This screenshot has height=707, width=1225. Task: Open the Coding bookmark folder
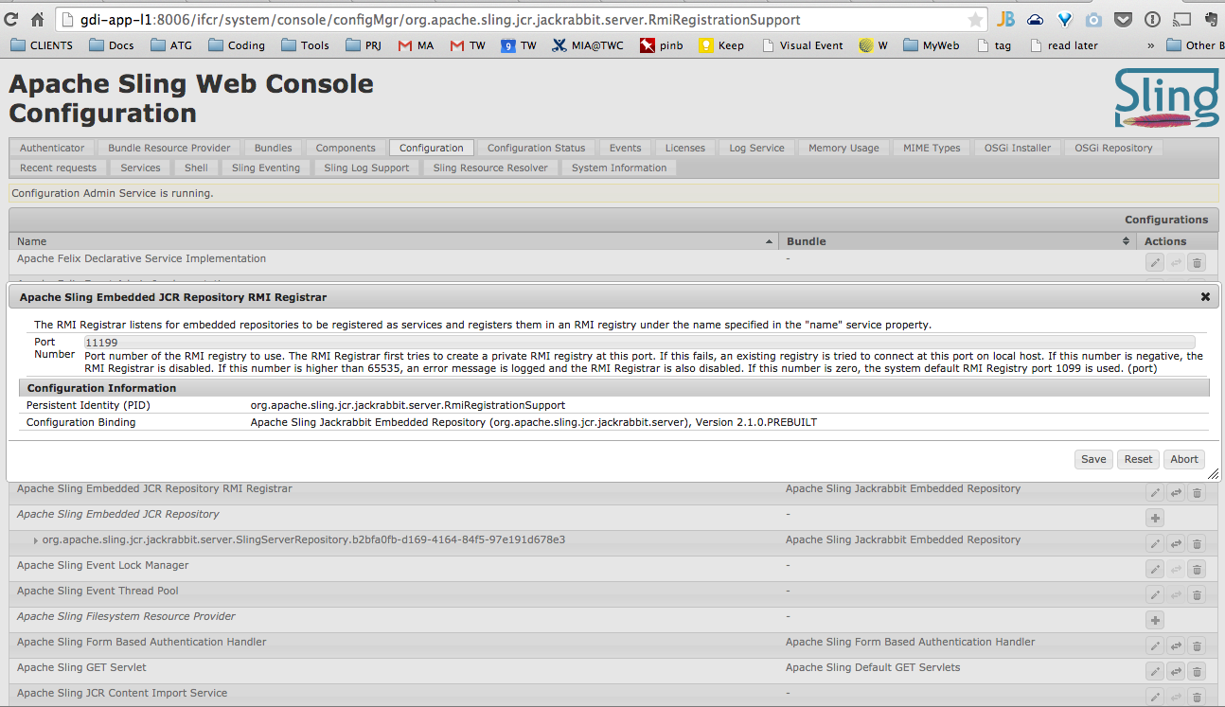(x=236, y=45)
